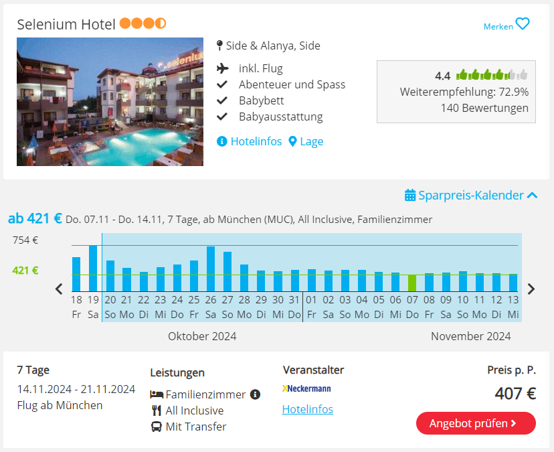
Task: Click the orange hotel category circles
Action: [143, 23]
